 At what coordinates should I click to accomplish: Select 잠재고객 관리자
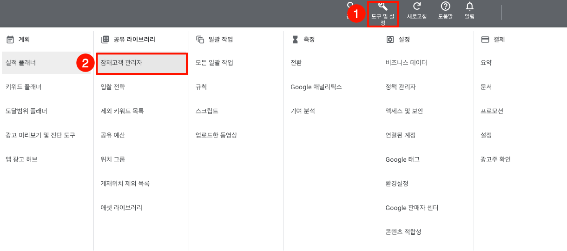(x=142, y=63)
